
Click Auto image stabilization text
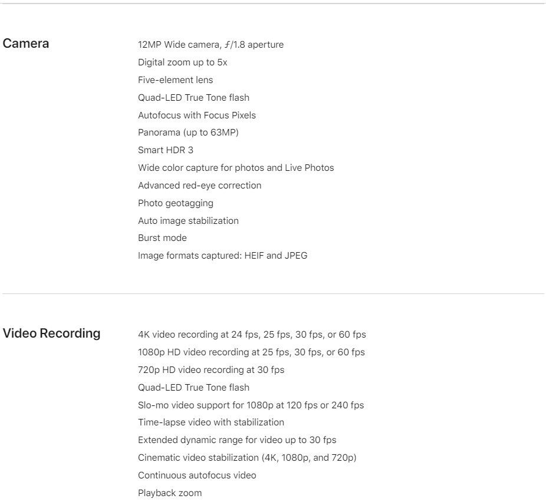[188, 221]
